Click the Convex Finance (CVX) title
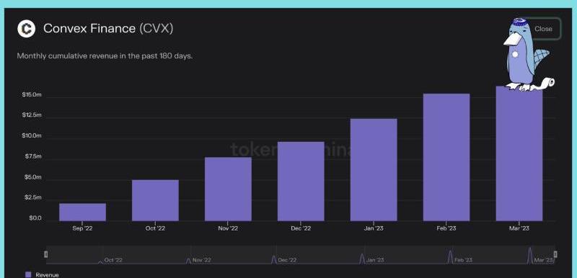This screenshot has width=577, height=278. tap(108, 29)
